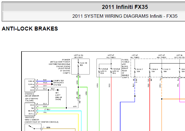Click the 'HOT IN ON OR START' label
185x131 pixels.
tap(78, 56)
